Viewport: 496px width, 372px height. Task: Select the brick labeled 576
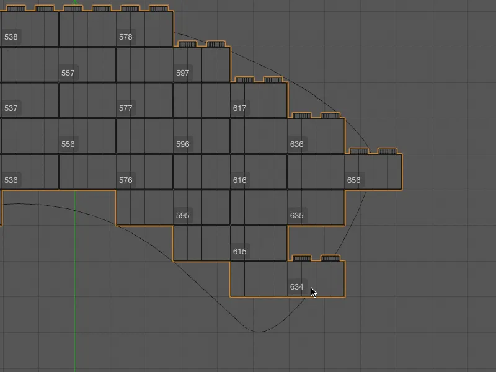click(126, 180)
